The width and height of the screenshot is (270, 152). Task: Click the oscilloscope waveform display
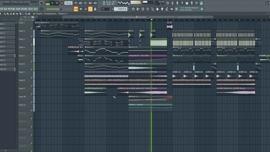click(124, 3)
